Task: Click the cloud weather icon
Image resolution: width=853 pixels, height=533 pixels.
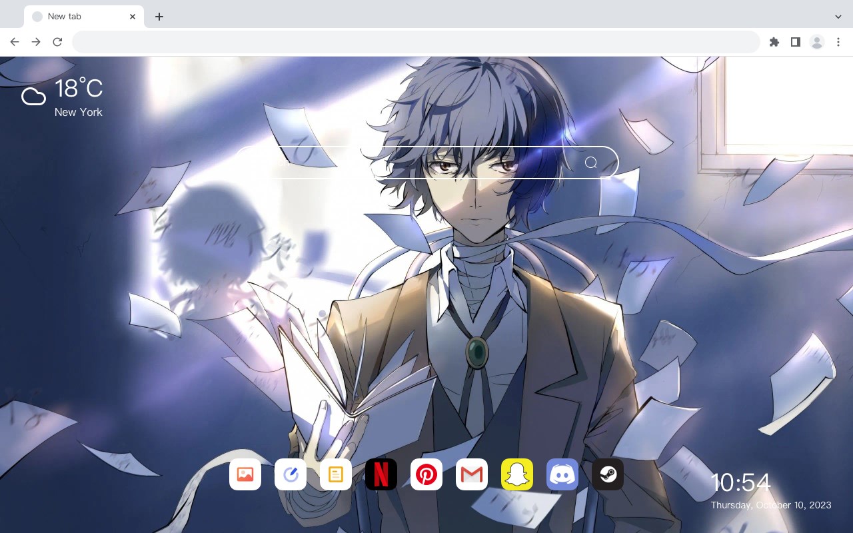Action: [33, 97]
